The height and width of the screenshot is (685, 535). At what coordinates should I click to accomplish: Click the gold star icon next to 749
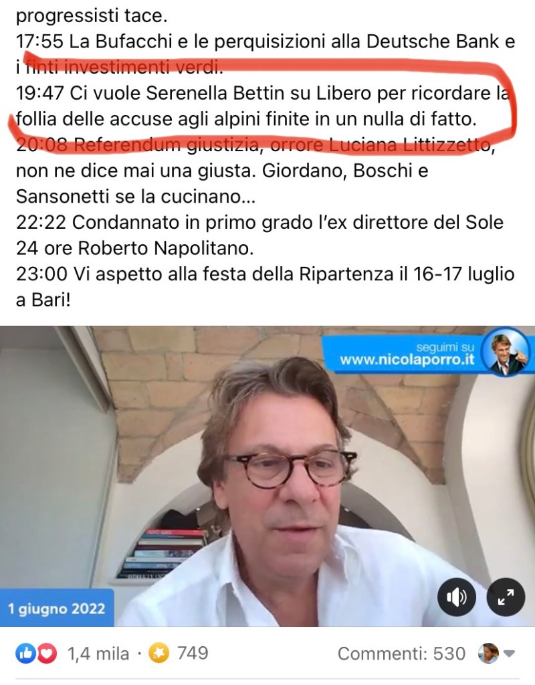[158, 654]
